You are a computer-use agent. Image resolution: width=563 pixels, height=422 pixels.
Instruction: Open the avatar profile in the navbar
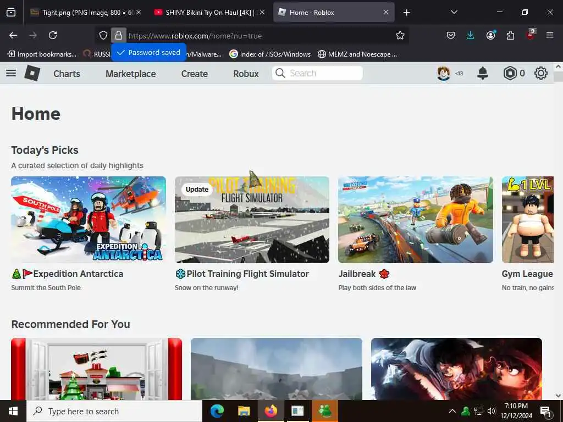[444, 73]
